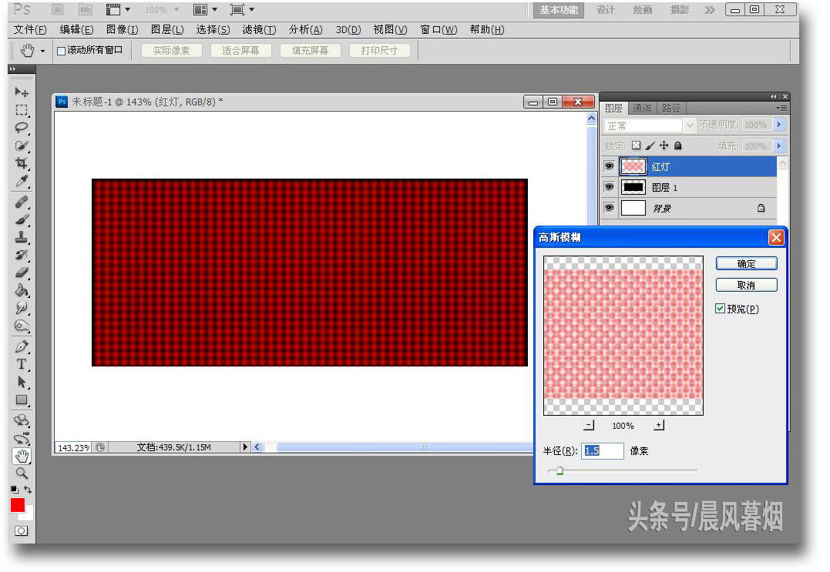Hide the 红灯 layer visibility
The height and width of the screenshot is (572, 830).
[x=609, y=166]
